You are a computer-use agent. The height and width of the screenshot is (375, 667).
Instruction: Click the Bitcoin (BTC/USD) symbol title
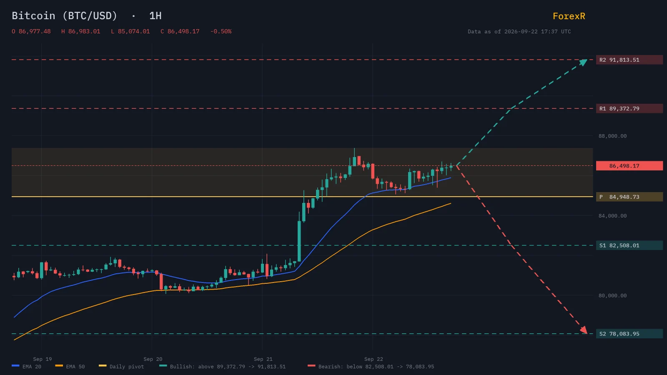click(65, 16)
